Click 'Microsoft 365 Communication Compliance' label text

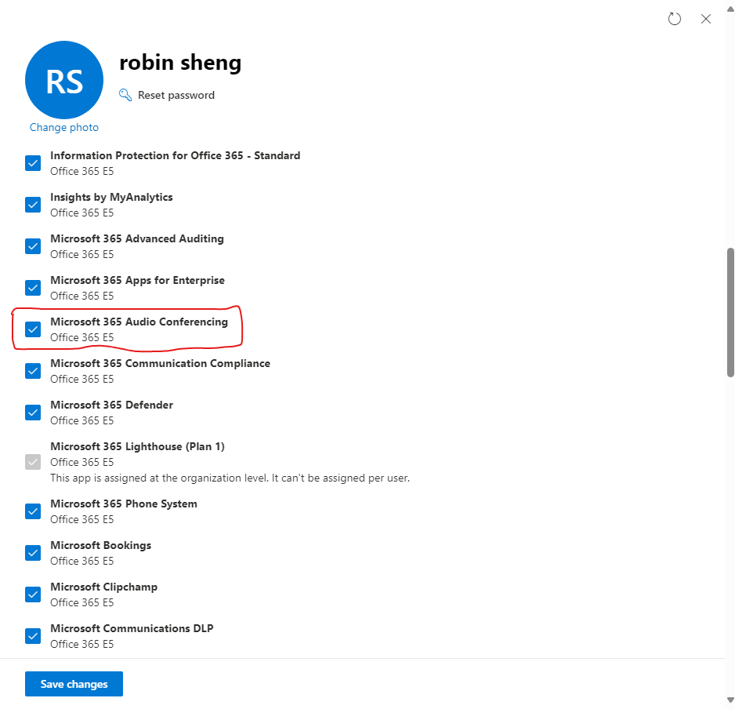(x=161, y=364)
